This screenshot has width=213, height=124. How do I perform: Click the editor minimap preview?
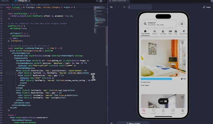[100, 20]
